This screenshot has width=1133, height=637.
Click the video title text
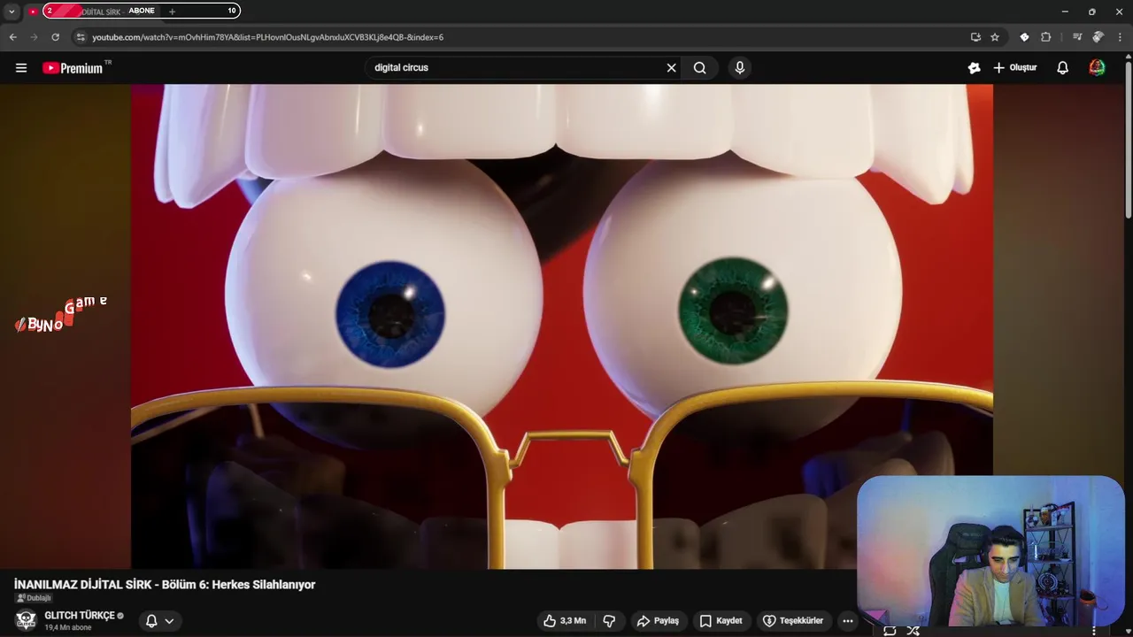point(165,585)
